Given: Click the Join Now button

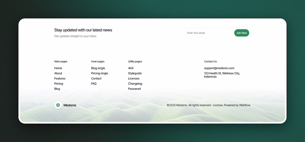Looking at the screenshot, I should [242, 33].
